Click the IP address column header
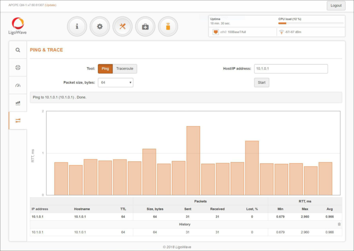This screenshot has height=251, width=354. point(40,209)
